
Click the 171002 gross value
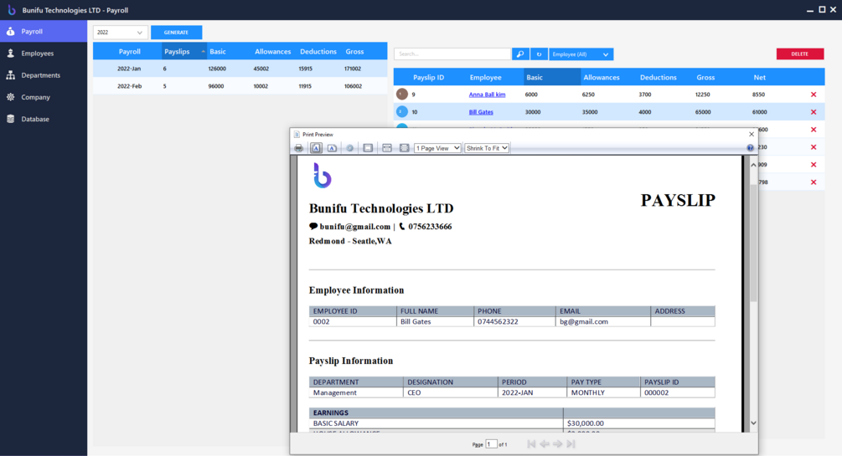[353, 69]
